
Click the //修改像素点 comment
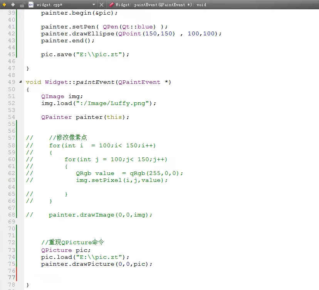pyautogui.click(x=68, y=137)
